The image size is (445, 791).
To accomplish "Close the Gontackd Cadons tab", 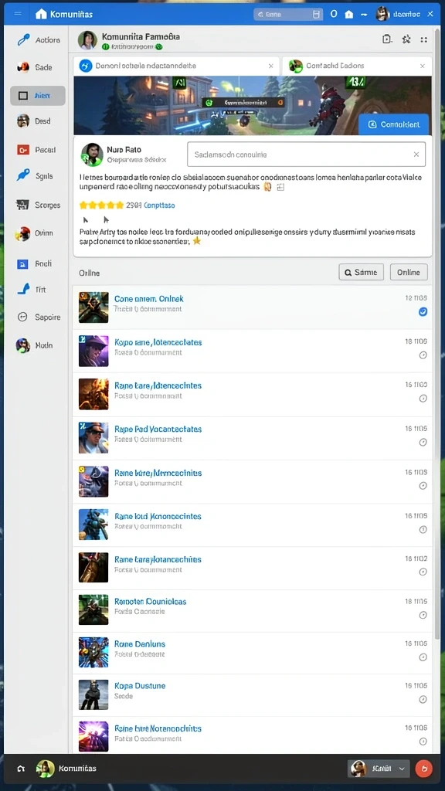I will (x=423, y=66).
